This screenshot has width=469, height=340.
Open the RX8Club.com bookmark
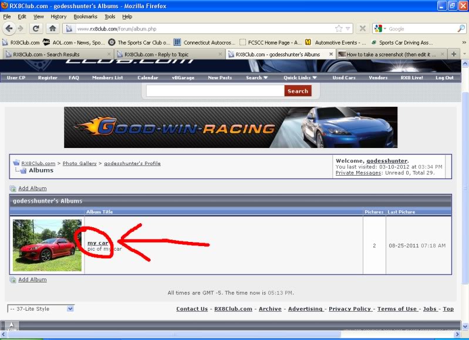[x=21, y=42]
